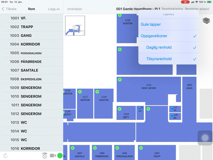Tap the green status circle icon
Image resolution: width=213 pixels, height=160 pixels.
(60, 155)
